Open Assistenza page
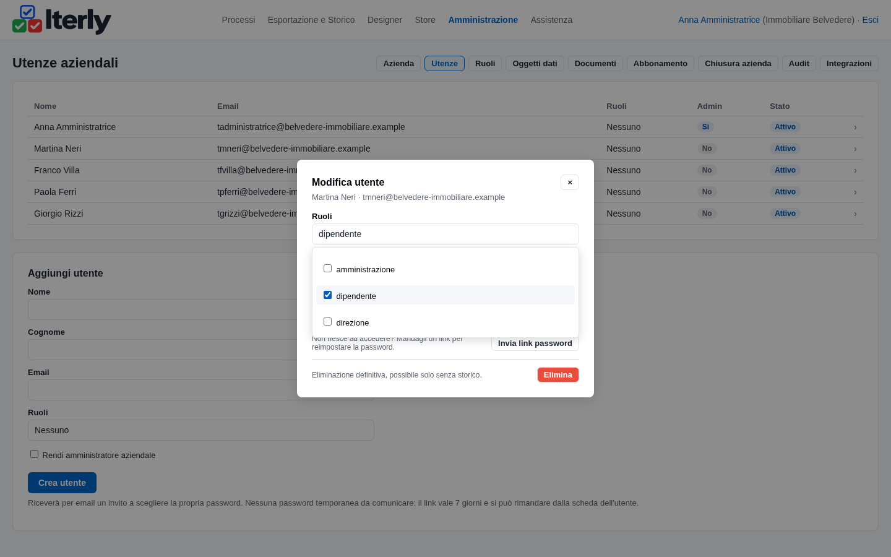The width and height of the screenshot is (891, 557). click(x=551, y=20)
